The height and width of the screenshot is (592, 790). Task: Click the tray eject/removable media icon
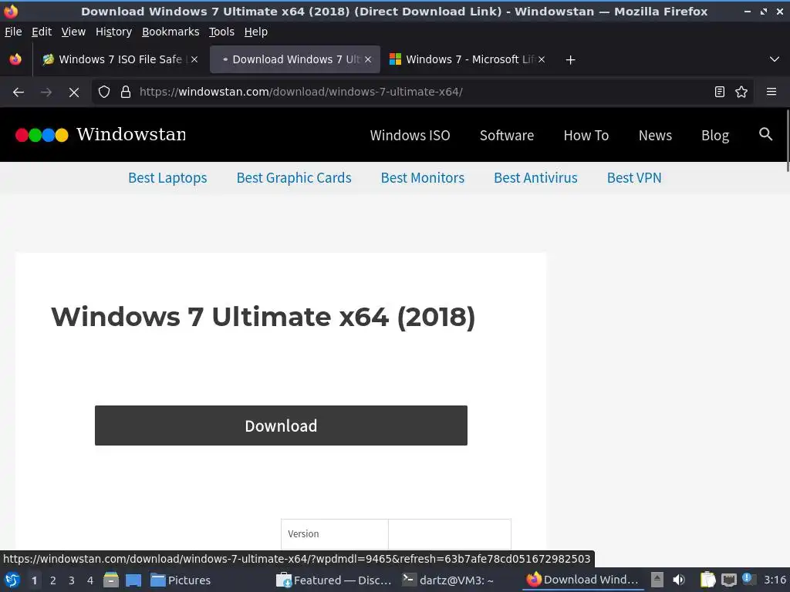click(657, 580)
